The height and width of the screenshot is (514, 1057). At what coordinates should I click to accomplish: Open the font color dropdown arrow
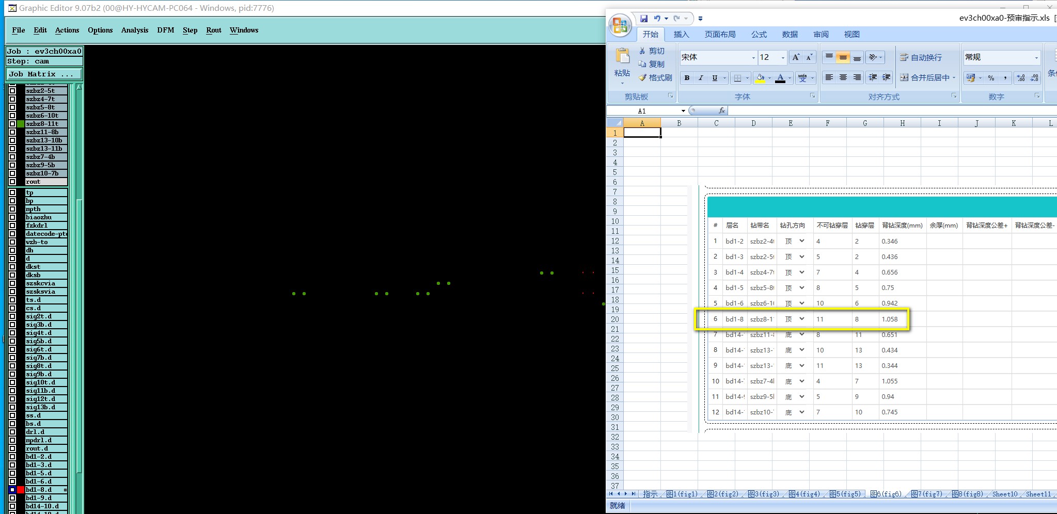[x=790, y=78]
